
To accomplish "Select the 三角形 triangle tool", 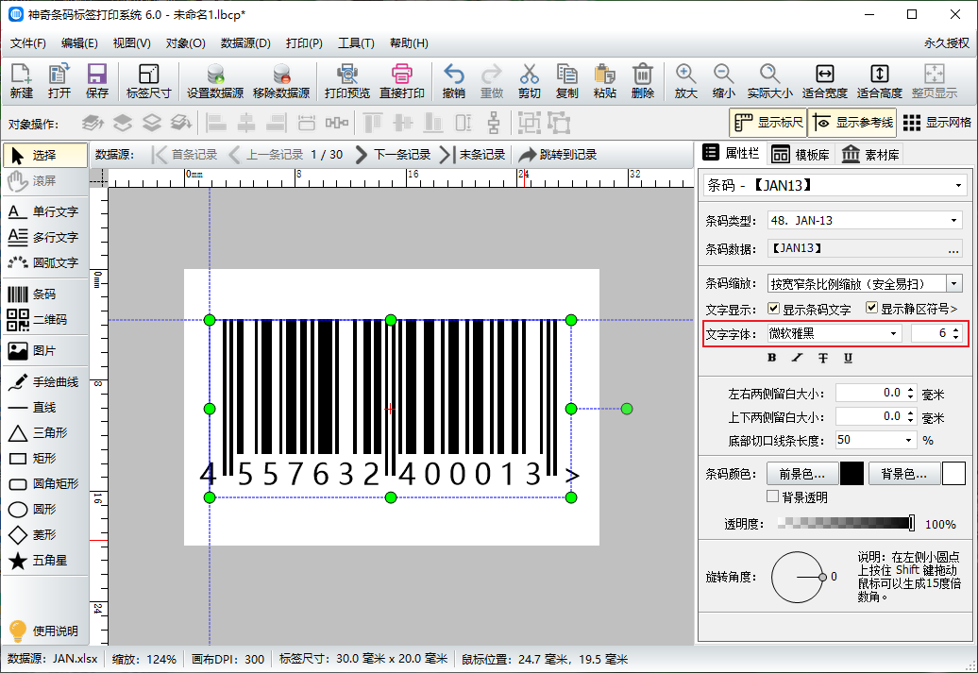I will (45, 433).
